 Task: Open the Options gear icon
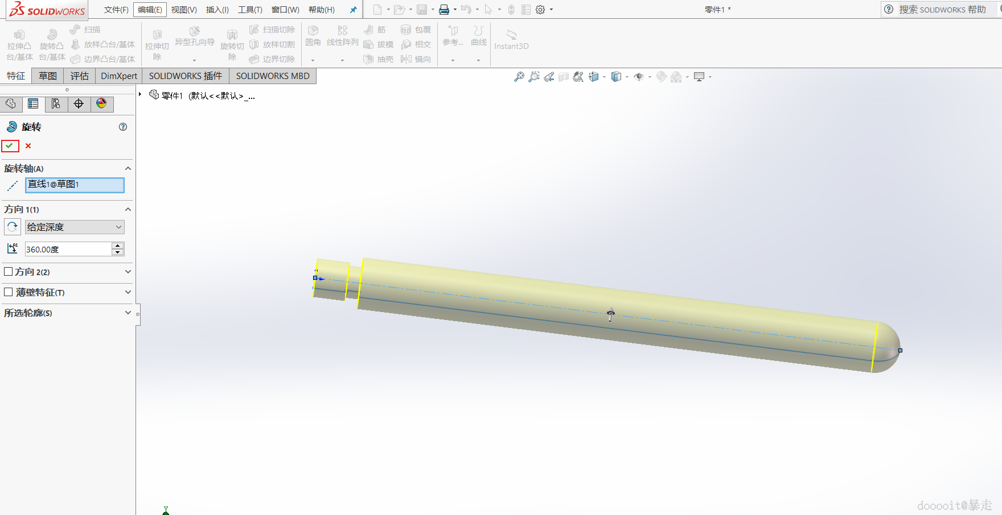[x=540, y=10]
